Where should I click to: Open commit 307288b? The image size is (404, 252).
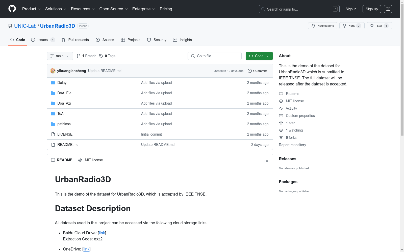[x=220, y=71]
